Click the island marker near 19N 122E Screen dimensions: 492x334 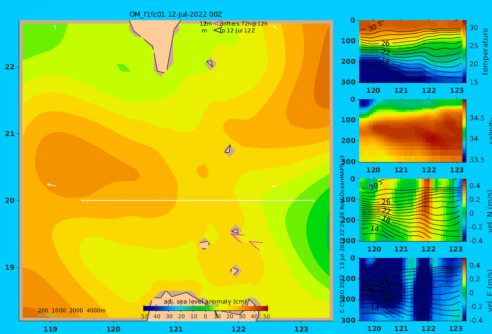[x=235, y=271]
